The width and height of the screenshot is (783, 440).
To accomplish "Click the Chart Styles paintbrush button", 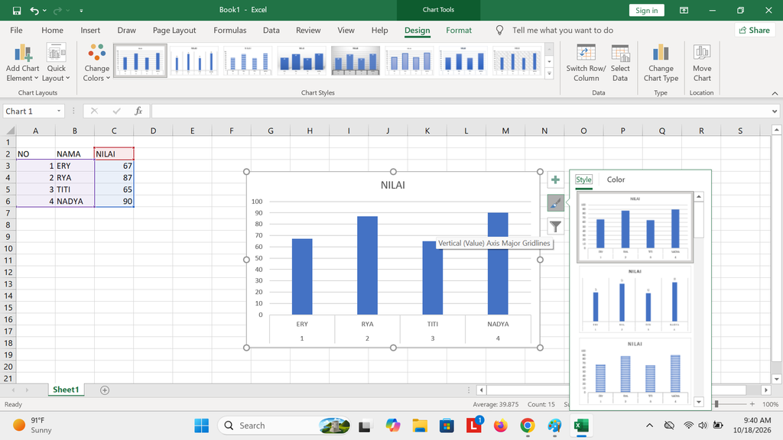I will tap(555, 203).
